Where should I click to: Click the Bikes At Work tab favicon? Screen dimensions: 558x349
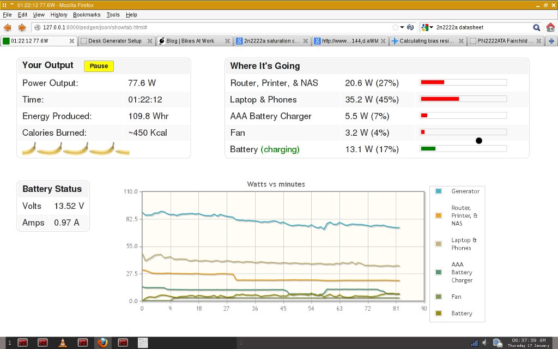tap(161, 41)
